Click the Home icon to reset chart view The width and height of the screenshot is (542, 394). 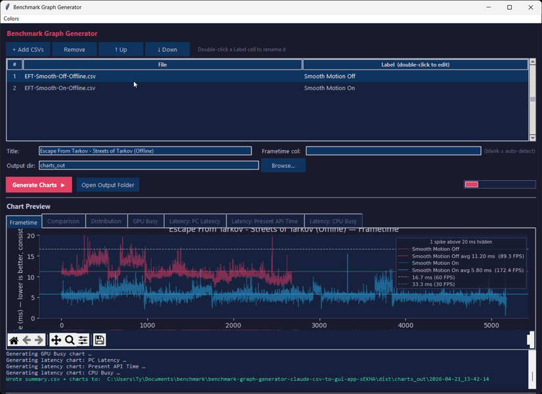coord(13,340)
